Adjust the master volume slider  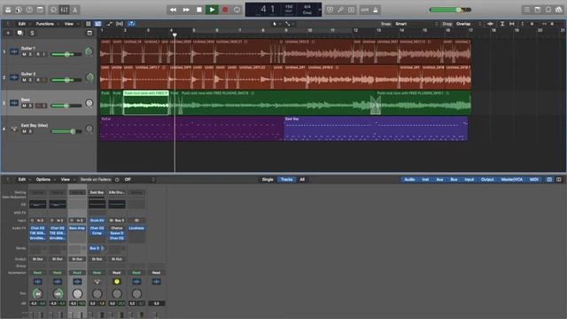tap(450, 10)
